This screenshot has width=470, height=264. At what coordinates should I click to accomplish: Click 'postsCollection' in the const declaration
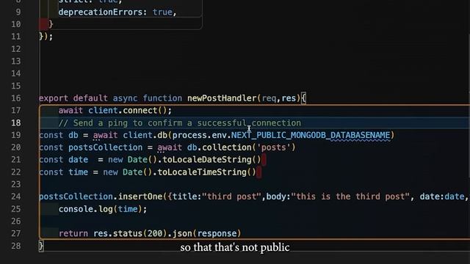coord(106,147)
